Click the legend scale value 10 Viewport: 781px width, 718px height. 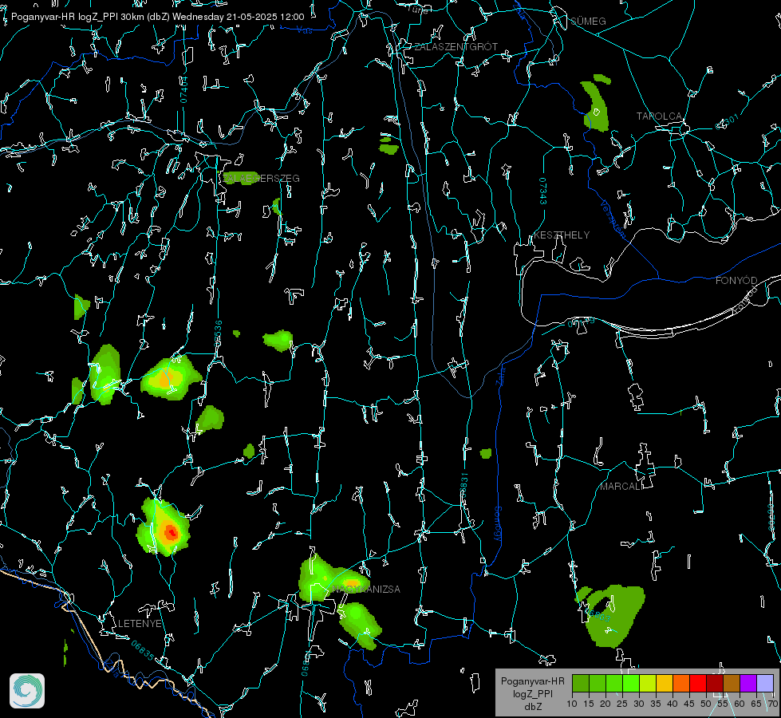click(x=572, y=704)
